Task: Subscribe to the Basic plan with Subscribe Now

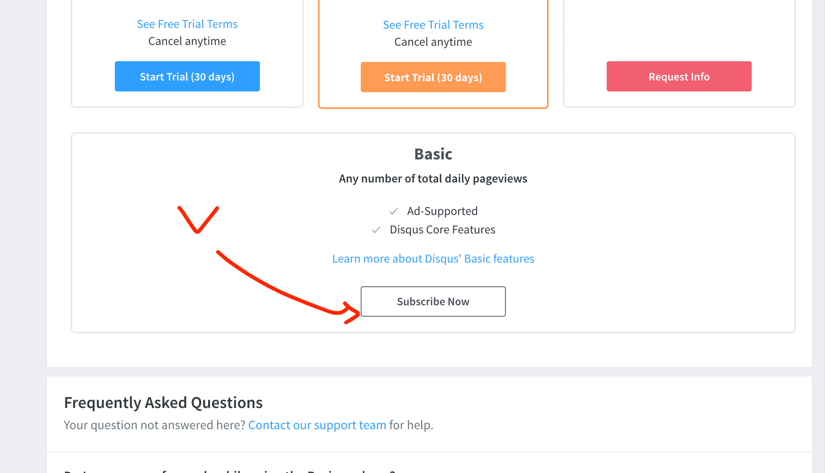Action: [433, 301]
